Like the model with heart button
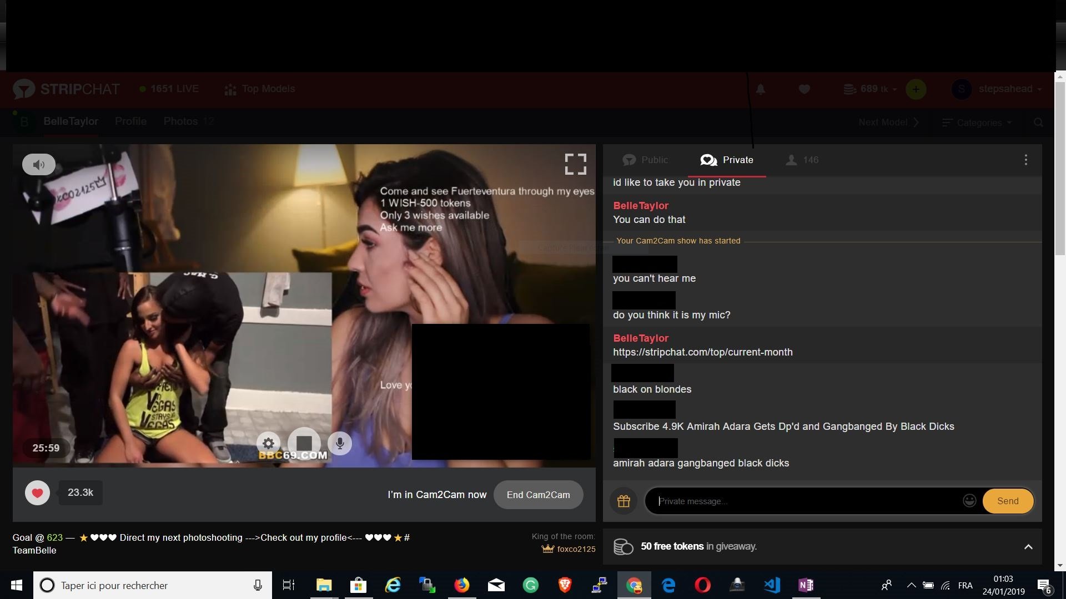Viewport: 1066px width, 599px height. click(x=37, y=493)
